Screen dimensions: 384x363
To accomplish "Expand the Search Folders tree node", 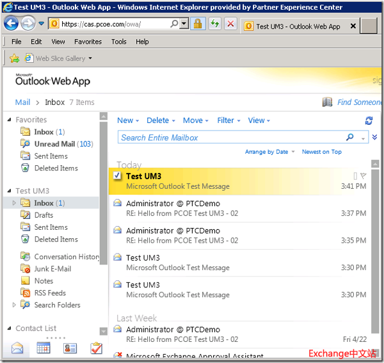I will [15, 305].
